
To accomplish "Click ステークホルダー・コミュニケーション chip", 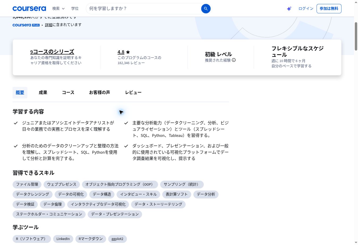I will [x=49, y=214].
